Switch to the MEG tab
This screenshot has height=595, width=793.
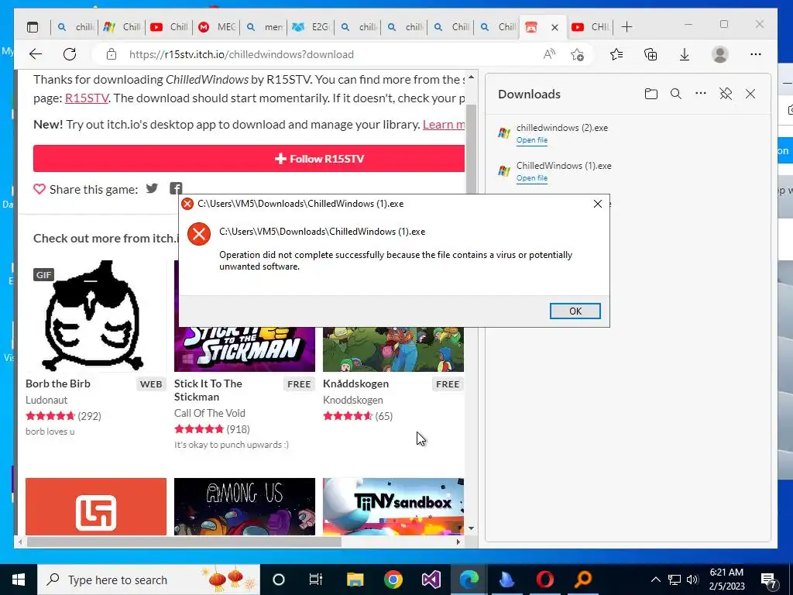pos(217,27)
